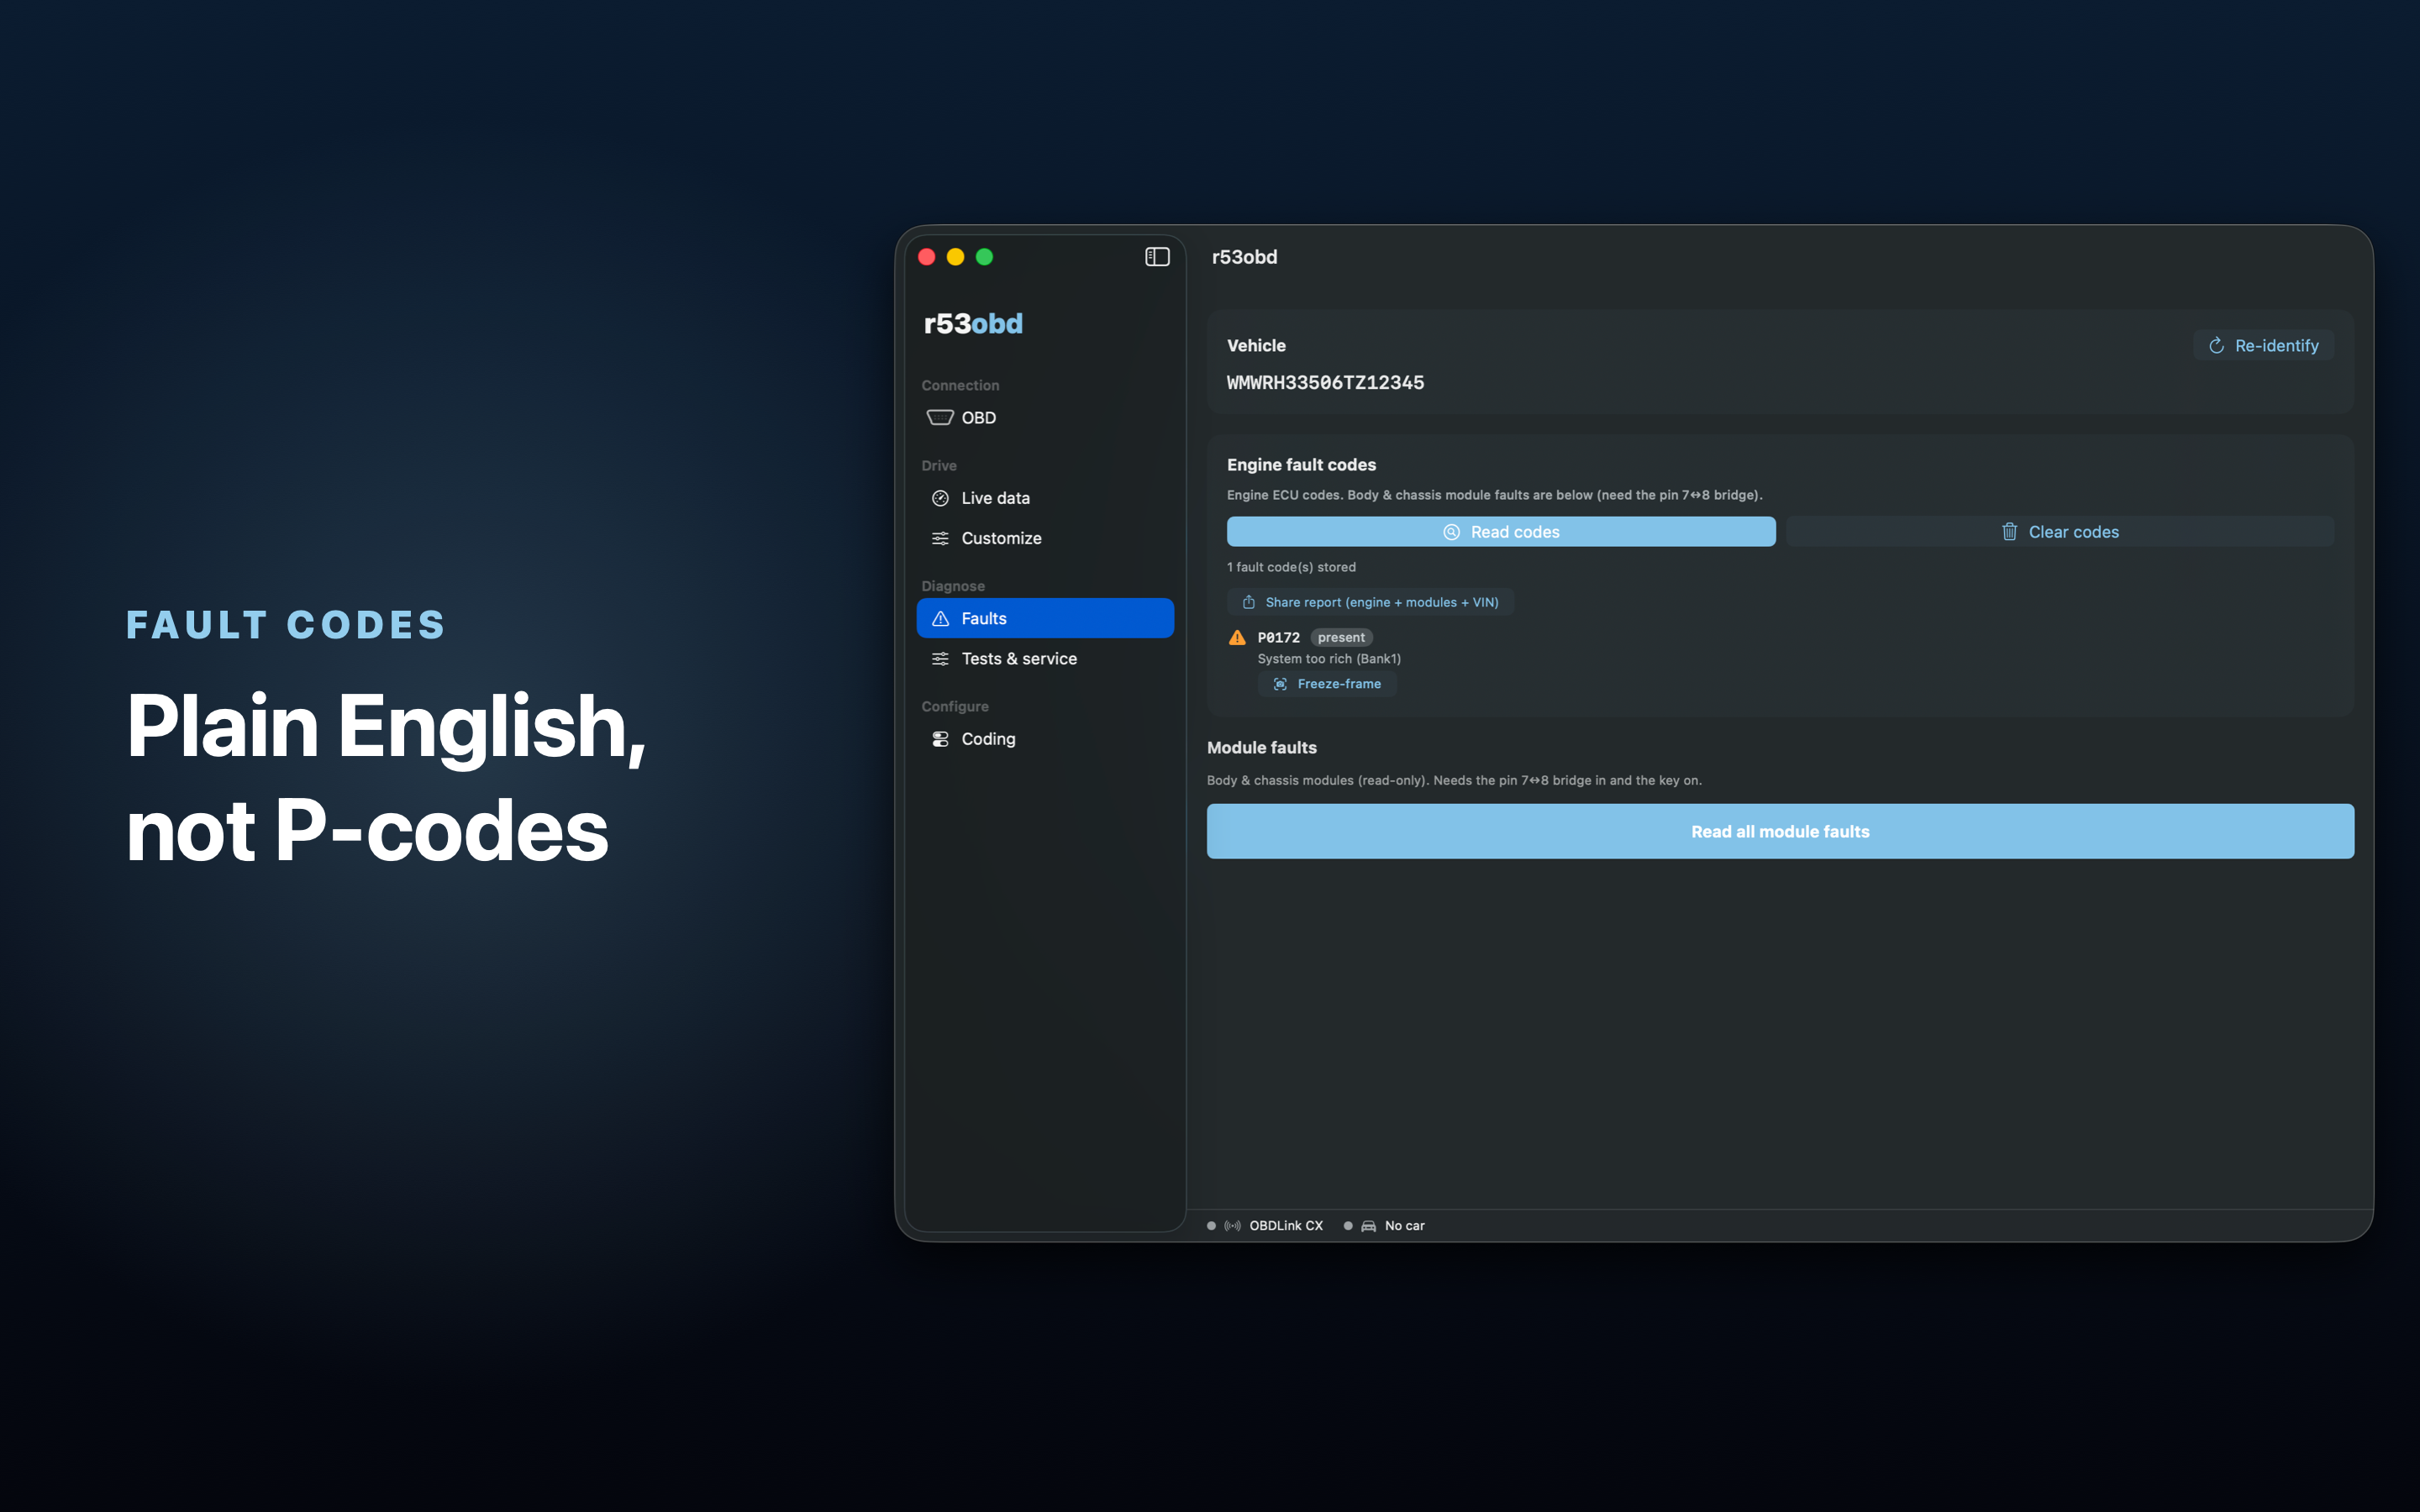Screen dimensions: 2420x1512
Task: Click the OBDLink CX status label
Action: point(1286,1226)
